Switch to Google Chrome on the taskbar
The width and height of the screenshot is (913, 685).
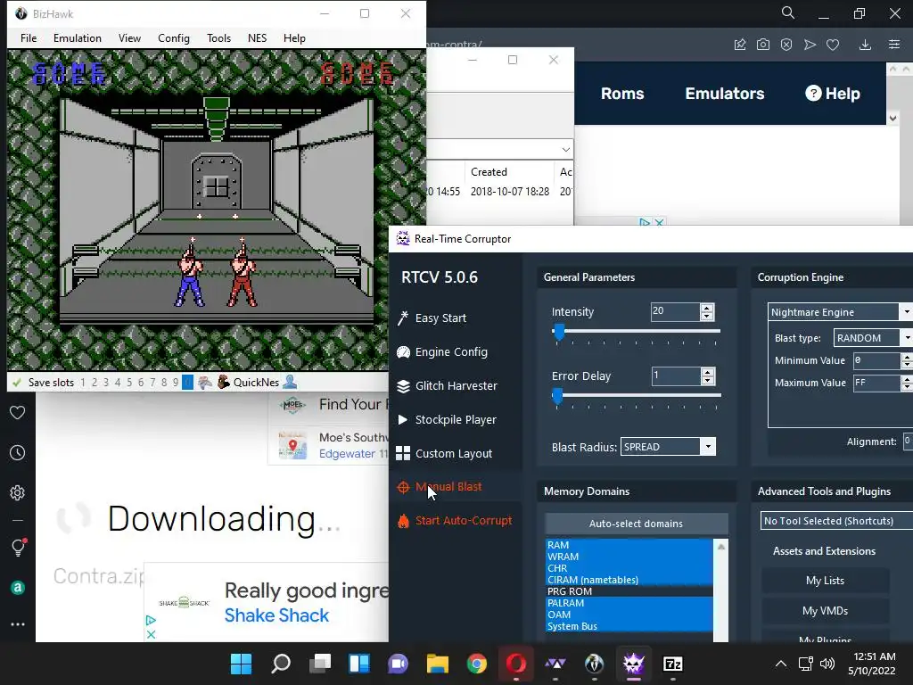click(476, 664)
